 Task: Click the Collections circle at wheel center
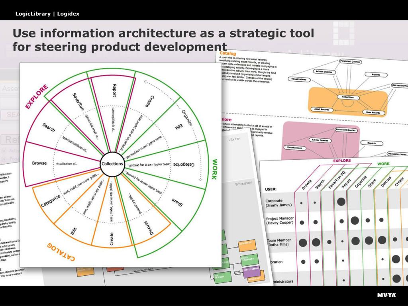112,164
